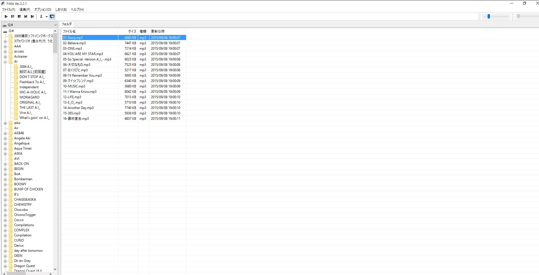
Task: Click the folder tree vertical scrollbar down arrow
Action: tap(55, 269)
